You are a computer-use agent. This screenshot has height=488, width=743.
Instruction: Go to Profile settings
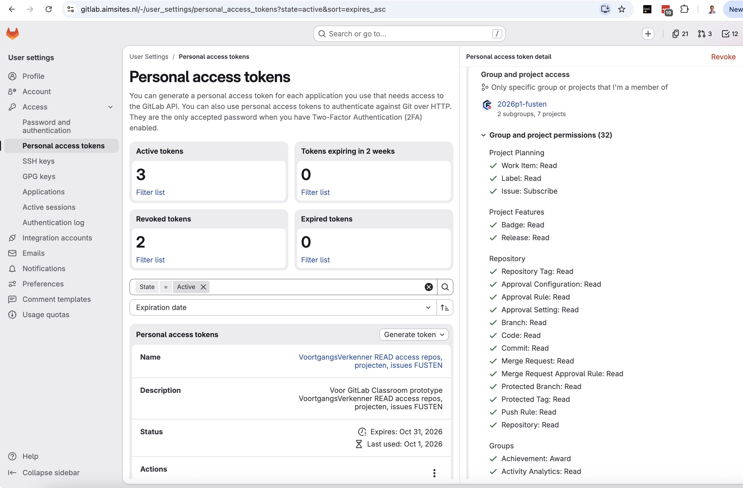coord(34,76)
